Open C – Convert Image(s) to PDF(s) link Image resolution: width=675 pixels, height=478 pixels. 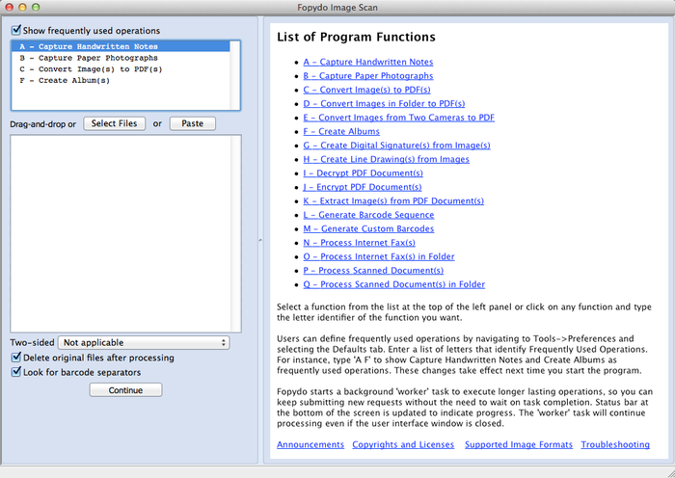[x=366, y=90]
